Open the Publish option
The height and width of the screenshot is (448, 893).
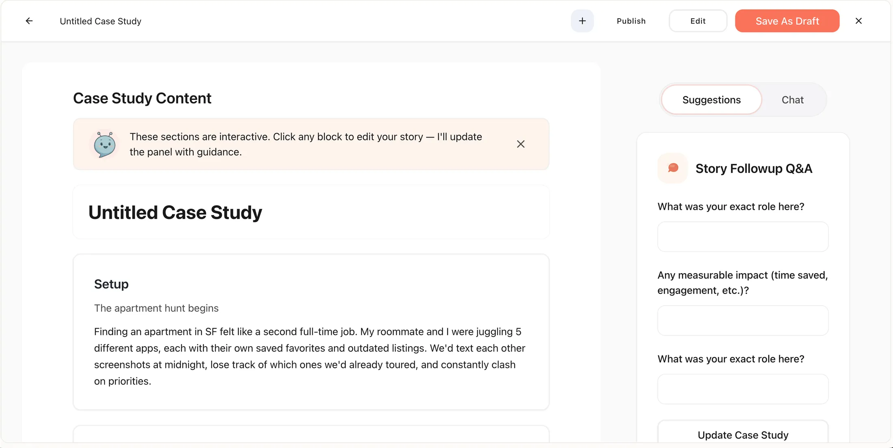pos(631,21)
